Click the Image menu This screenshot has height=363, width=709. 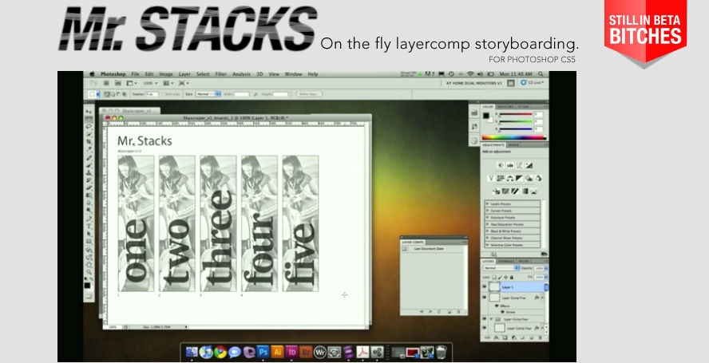[166, 74]
